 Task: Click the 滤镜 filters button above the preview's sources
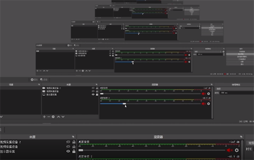pyautogui.click(x=44, y=80)
